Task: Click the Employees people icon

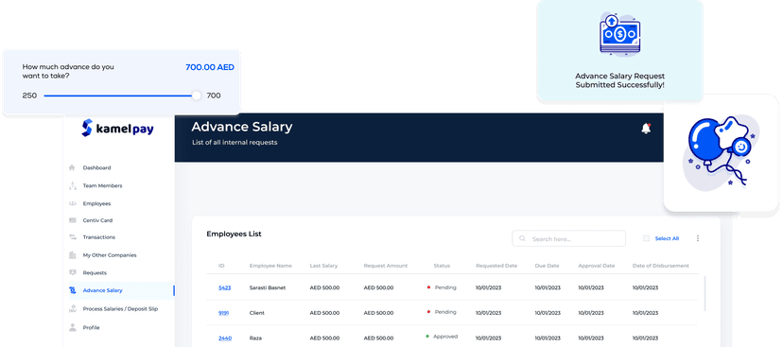Action: coord(73,203)
